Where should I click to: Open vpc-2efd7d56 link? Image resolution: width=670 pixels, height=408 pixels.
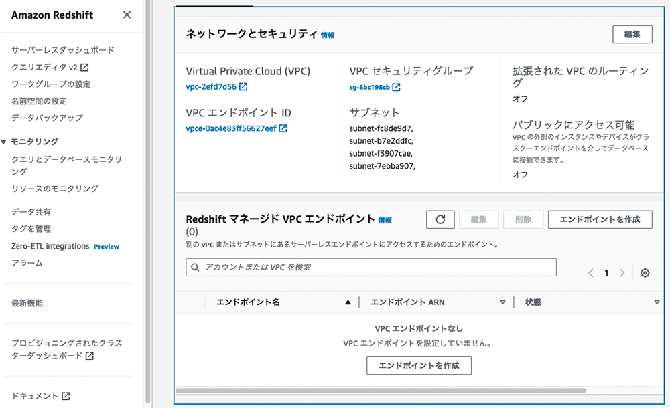pos(211,87)
